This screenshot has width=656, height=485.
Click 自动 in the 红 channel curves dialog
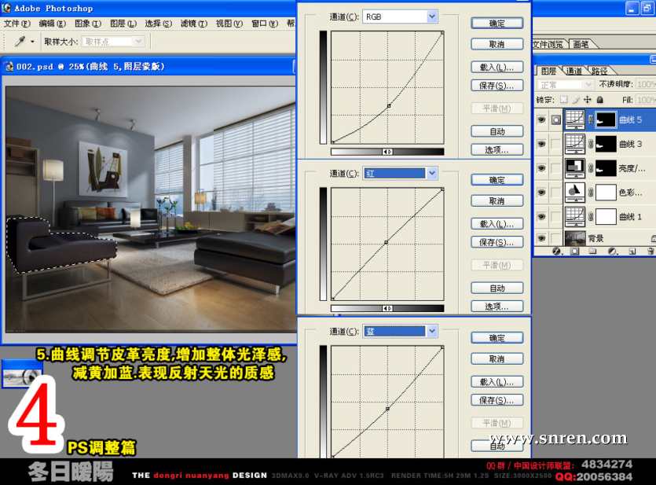coord(497,288)
